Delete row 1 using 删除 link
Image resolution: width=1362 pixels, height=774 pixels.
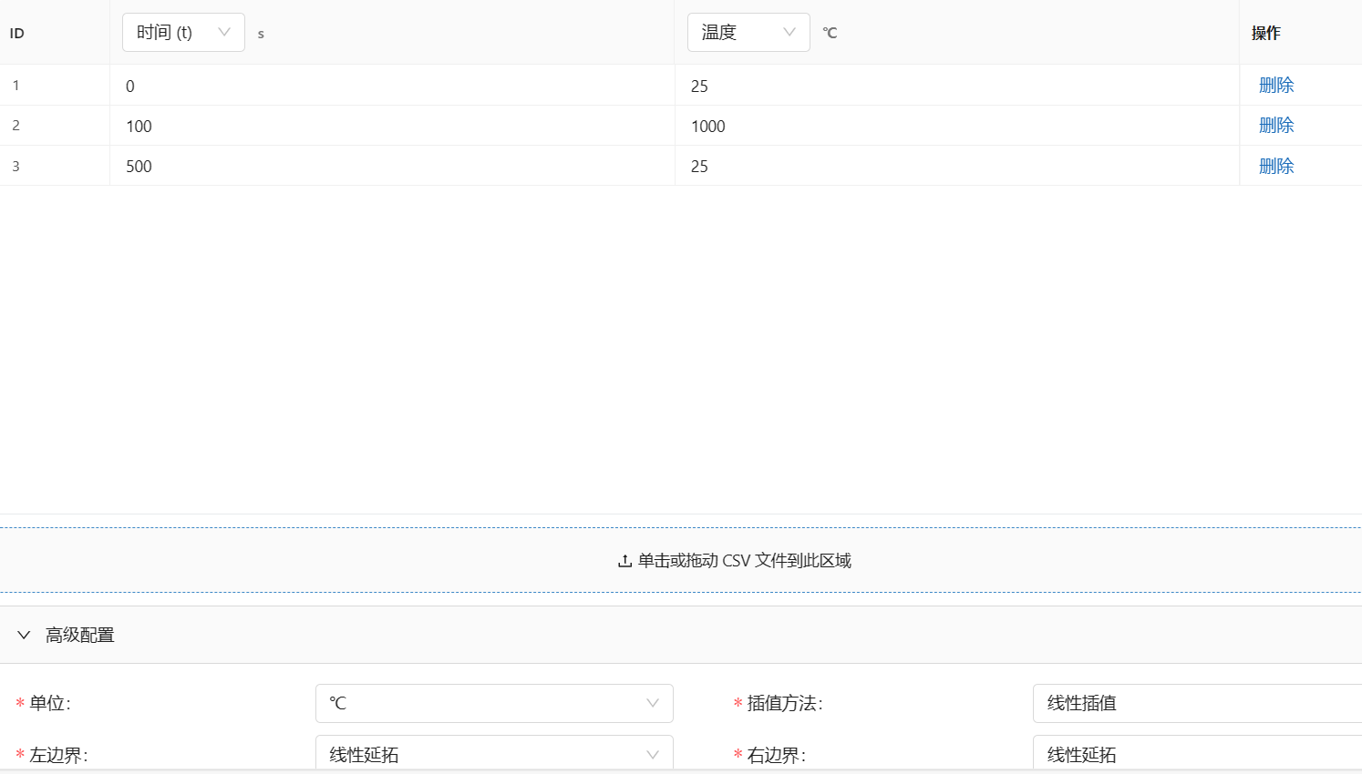(1276, 86)
